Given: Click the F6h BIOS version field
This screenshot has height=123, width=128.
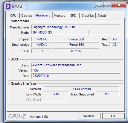Looking at the screenshot, I should (76, 70).
